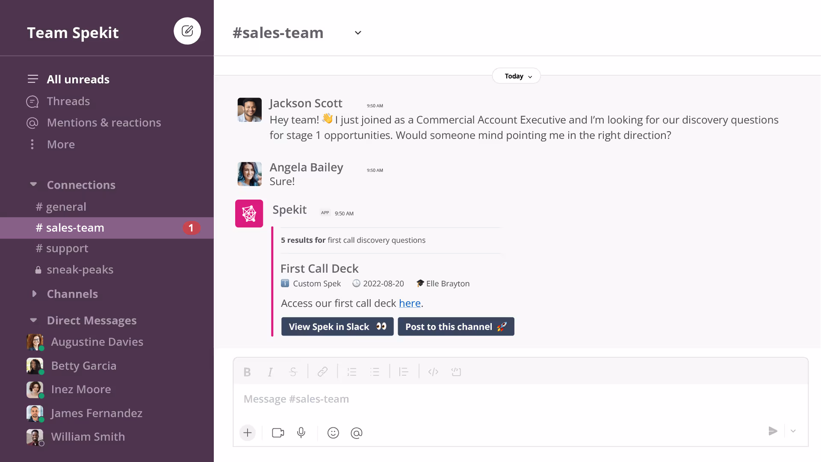The image size is (821, 462).
Task: Click the send message arrow
Action: pos(773,431)
